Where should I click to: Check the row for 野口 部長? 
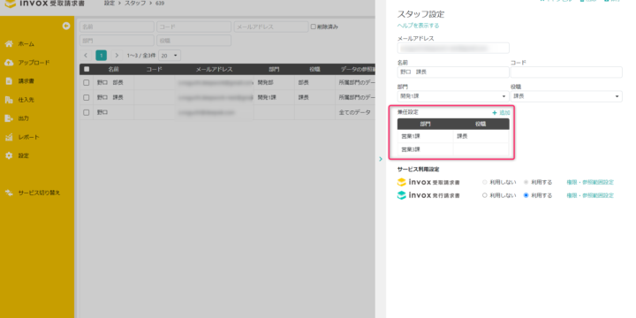tap(86, 82)
